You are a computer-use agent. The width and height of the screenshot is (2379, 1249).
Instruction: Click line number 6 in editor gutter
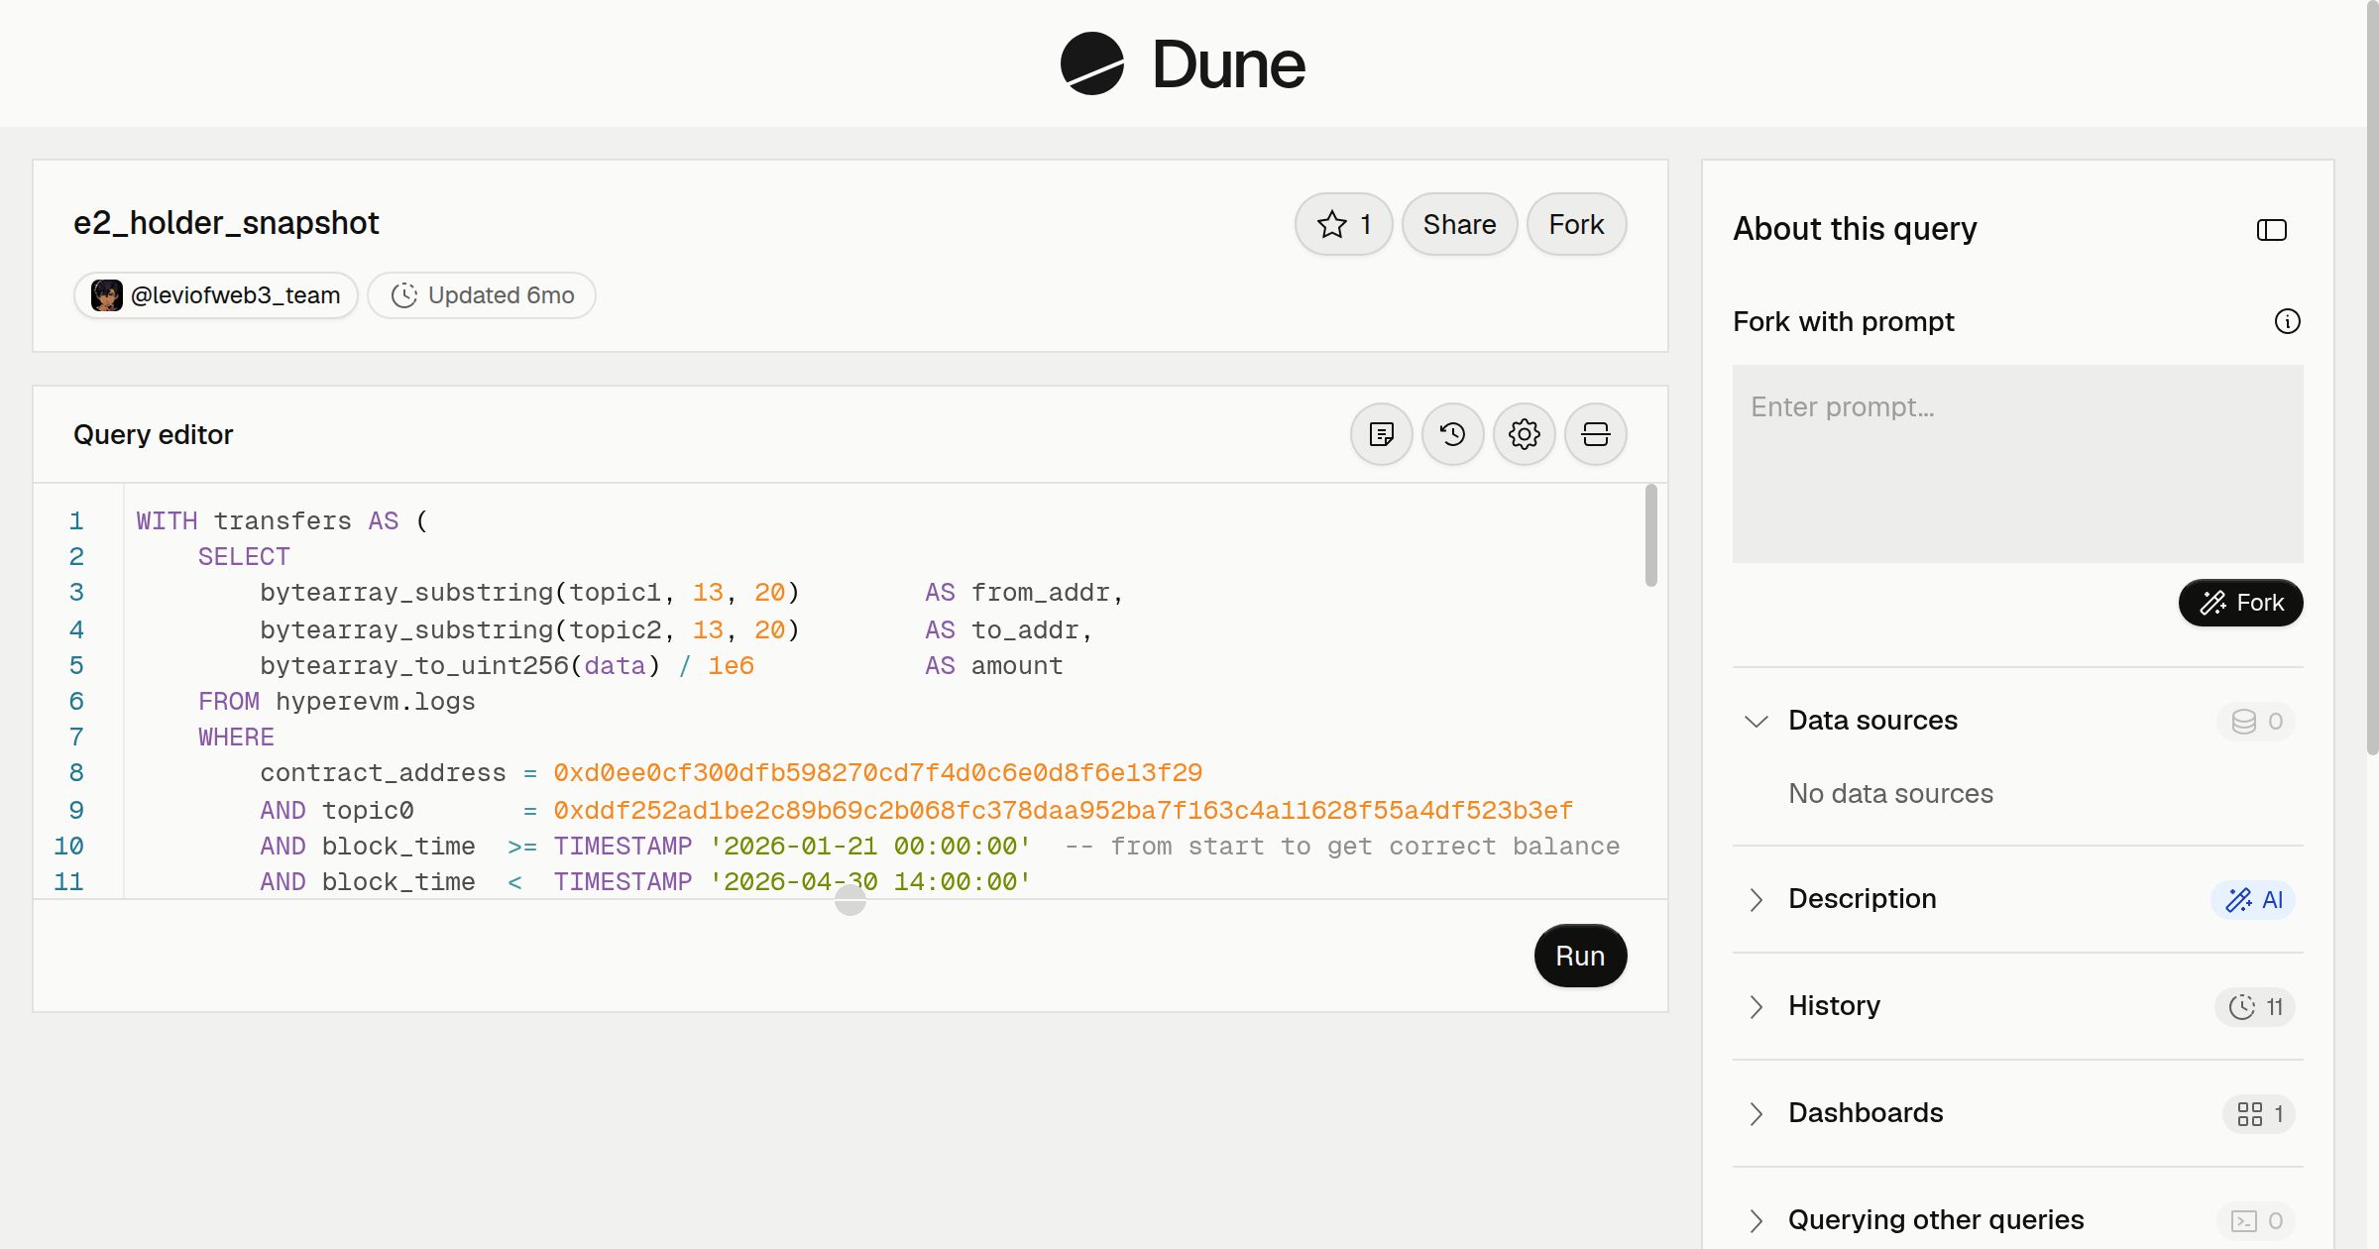pyautogui.click(x=76, y=702)
